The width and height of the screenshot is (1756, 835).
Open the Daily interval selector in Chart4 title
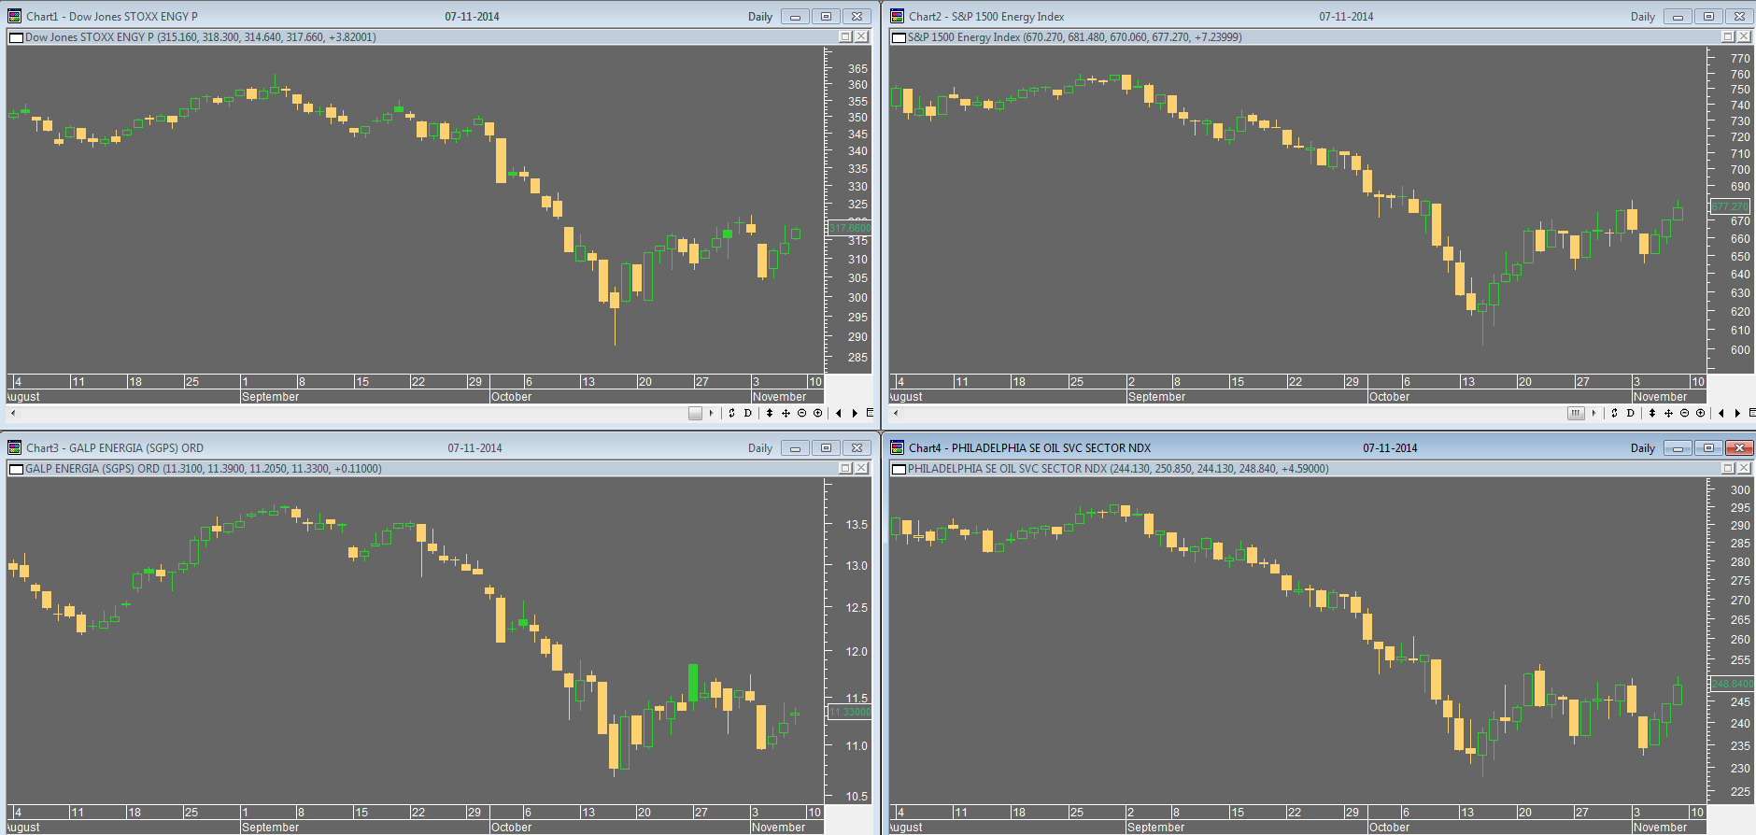click(1643, 448)
